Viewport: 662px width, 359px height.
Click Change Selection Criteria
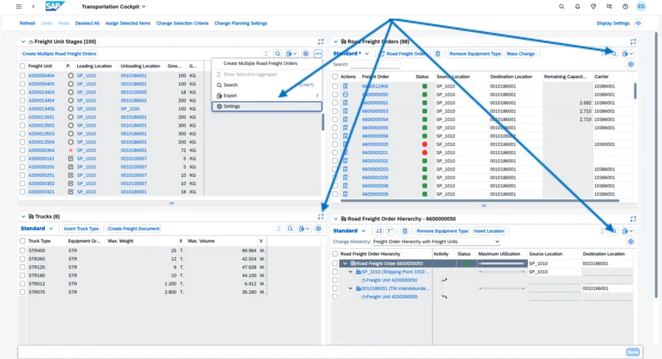[182, 23]
